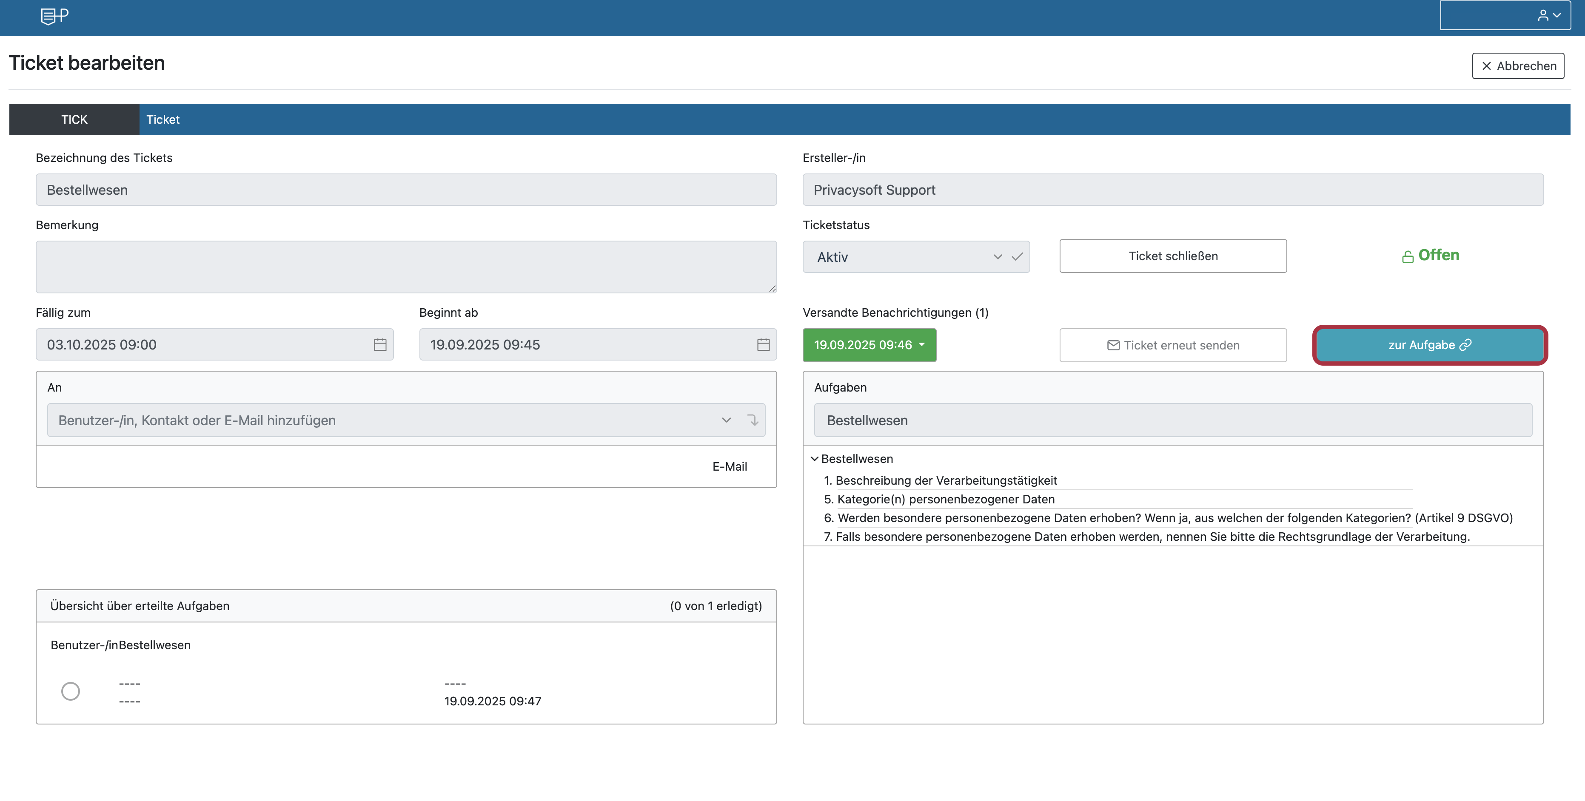Click the zur Aufgabe button
This screenshot has height=801, width=1585.
[x=1429, y=345]
